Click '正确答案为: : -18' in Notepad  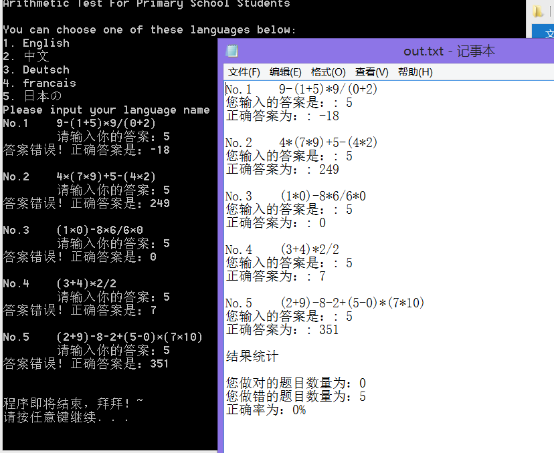point(282,116)
